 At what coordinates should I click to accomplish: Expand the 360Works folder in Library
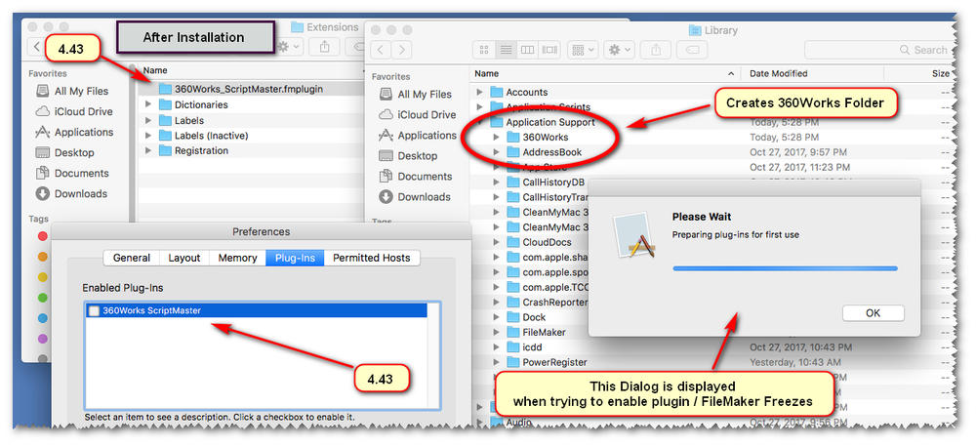496,137
